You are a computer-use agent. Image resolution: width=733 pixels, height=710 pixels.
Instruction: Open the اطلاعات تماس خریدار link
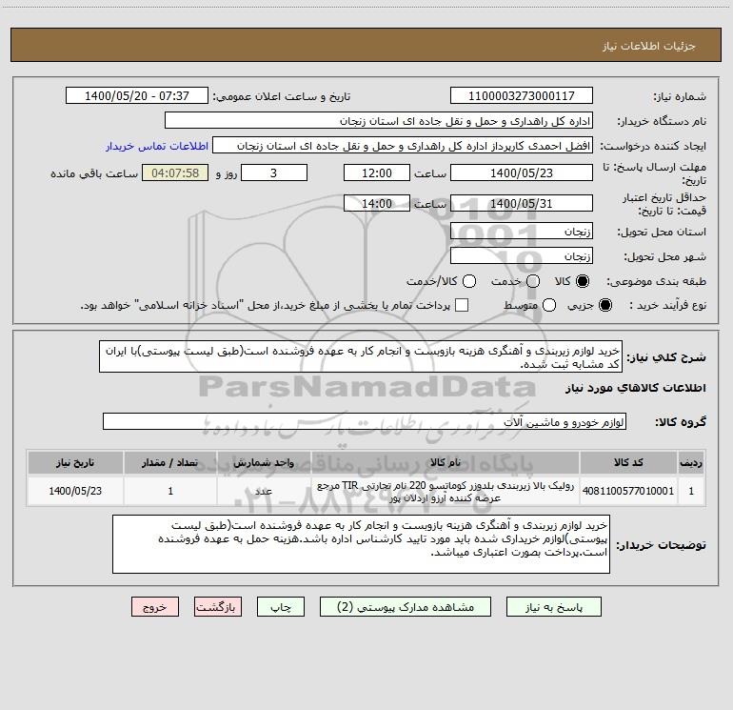click(x=157, y=146)
